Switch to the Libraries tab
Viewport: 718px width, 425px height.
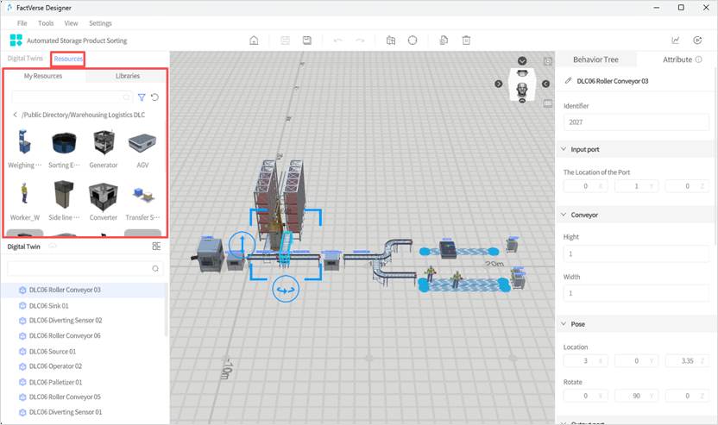point(128,77)
